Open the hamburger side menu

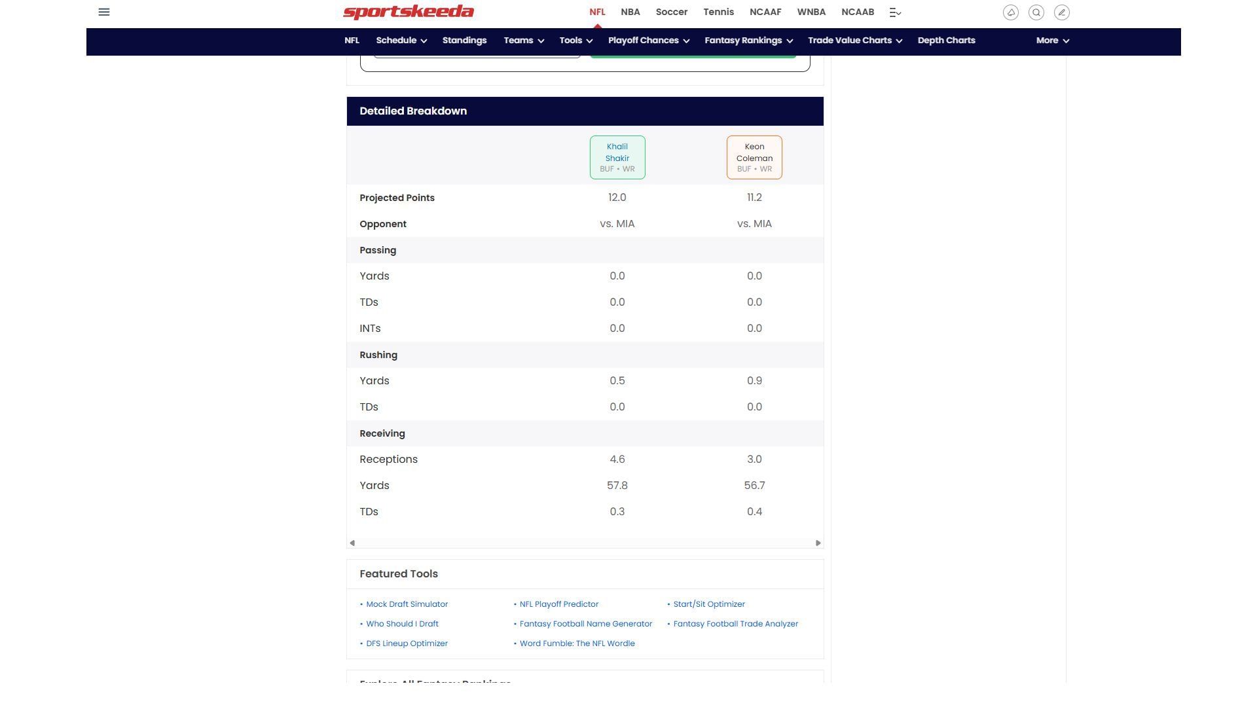coord(104,12)
